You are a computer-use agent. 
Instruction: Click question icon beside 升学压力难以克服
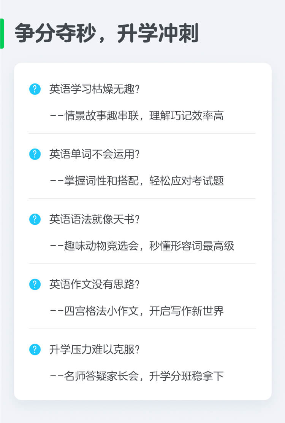pyautogui.click(x=35, y=350)
